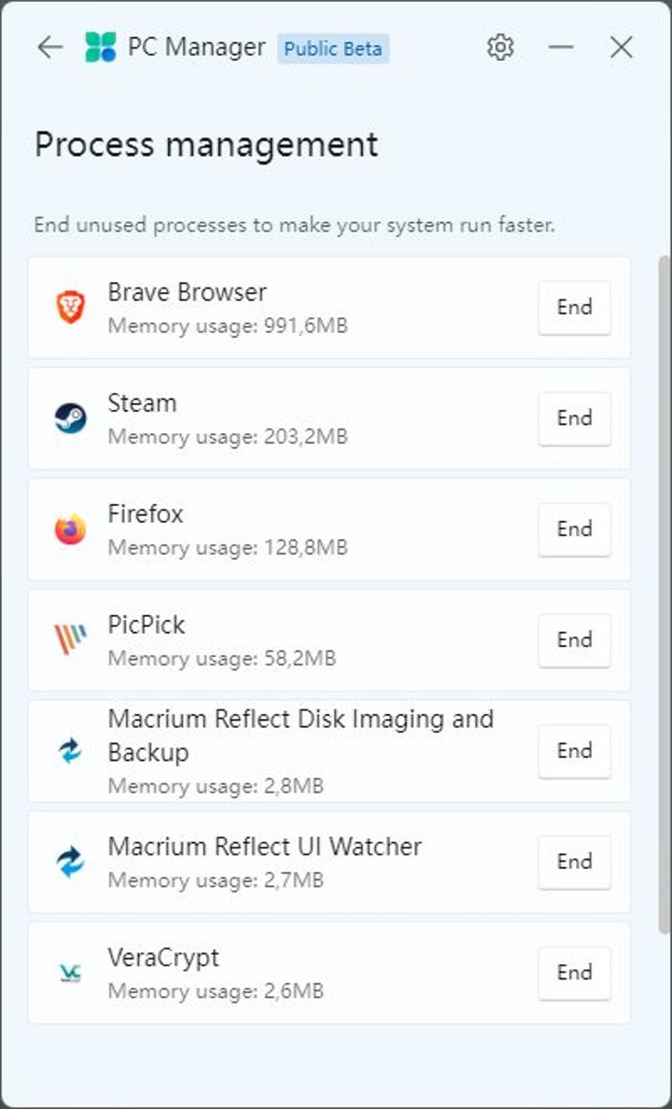End Macrium Reflect Disk Imaging and Backup

click(574, 751)
